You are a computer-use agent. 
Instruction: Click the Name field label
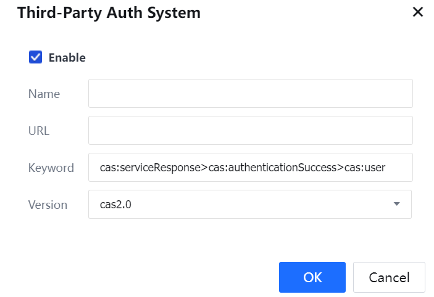click(44, 94)
